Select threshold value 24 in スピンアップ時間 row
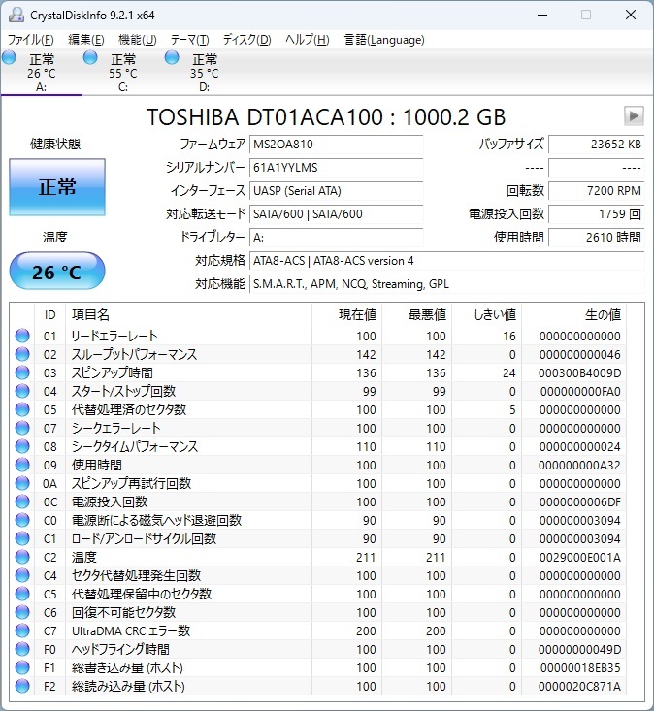The width and height of the screenshot is (654, 711). pyautogui.click(x=508, y=372)
